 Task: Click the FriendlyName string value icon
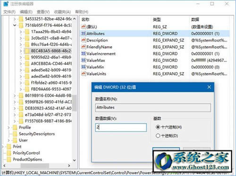coord(84,47)
